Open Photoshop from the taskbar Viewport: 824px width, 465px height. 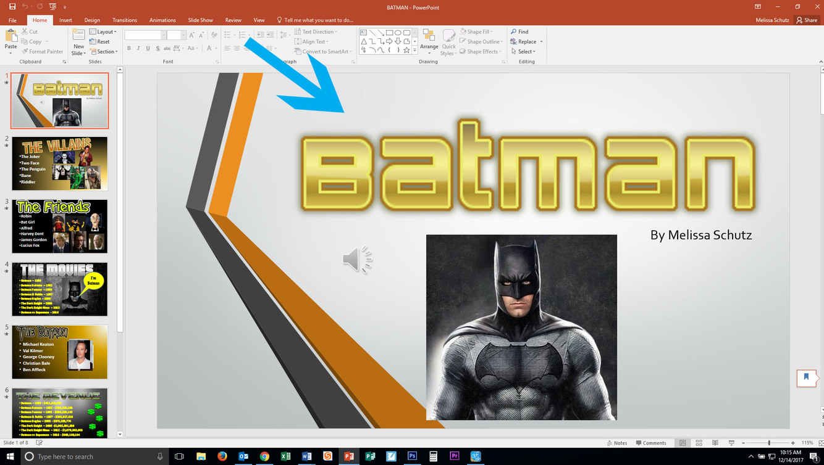412,456
